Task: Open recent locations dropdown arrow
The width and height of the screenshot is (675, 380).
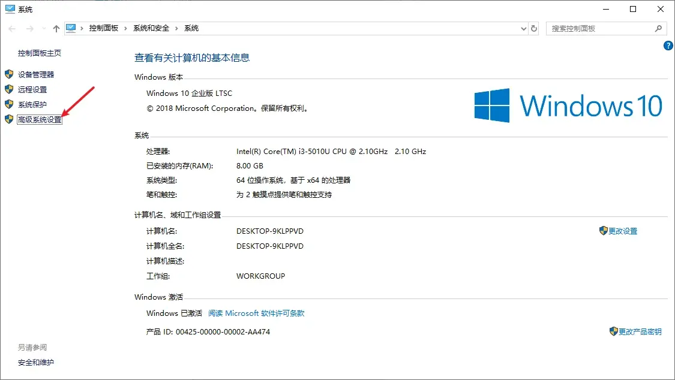Action: [x=44, y=28]
